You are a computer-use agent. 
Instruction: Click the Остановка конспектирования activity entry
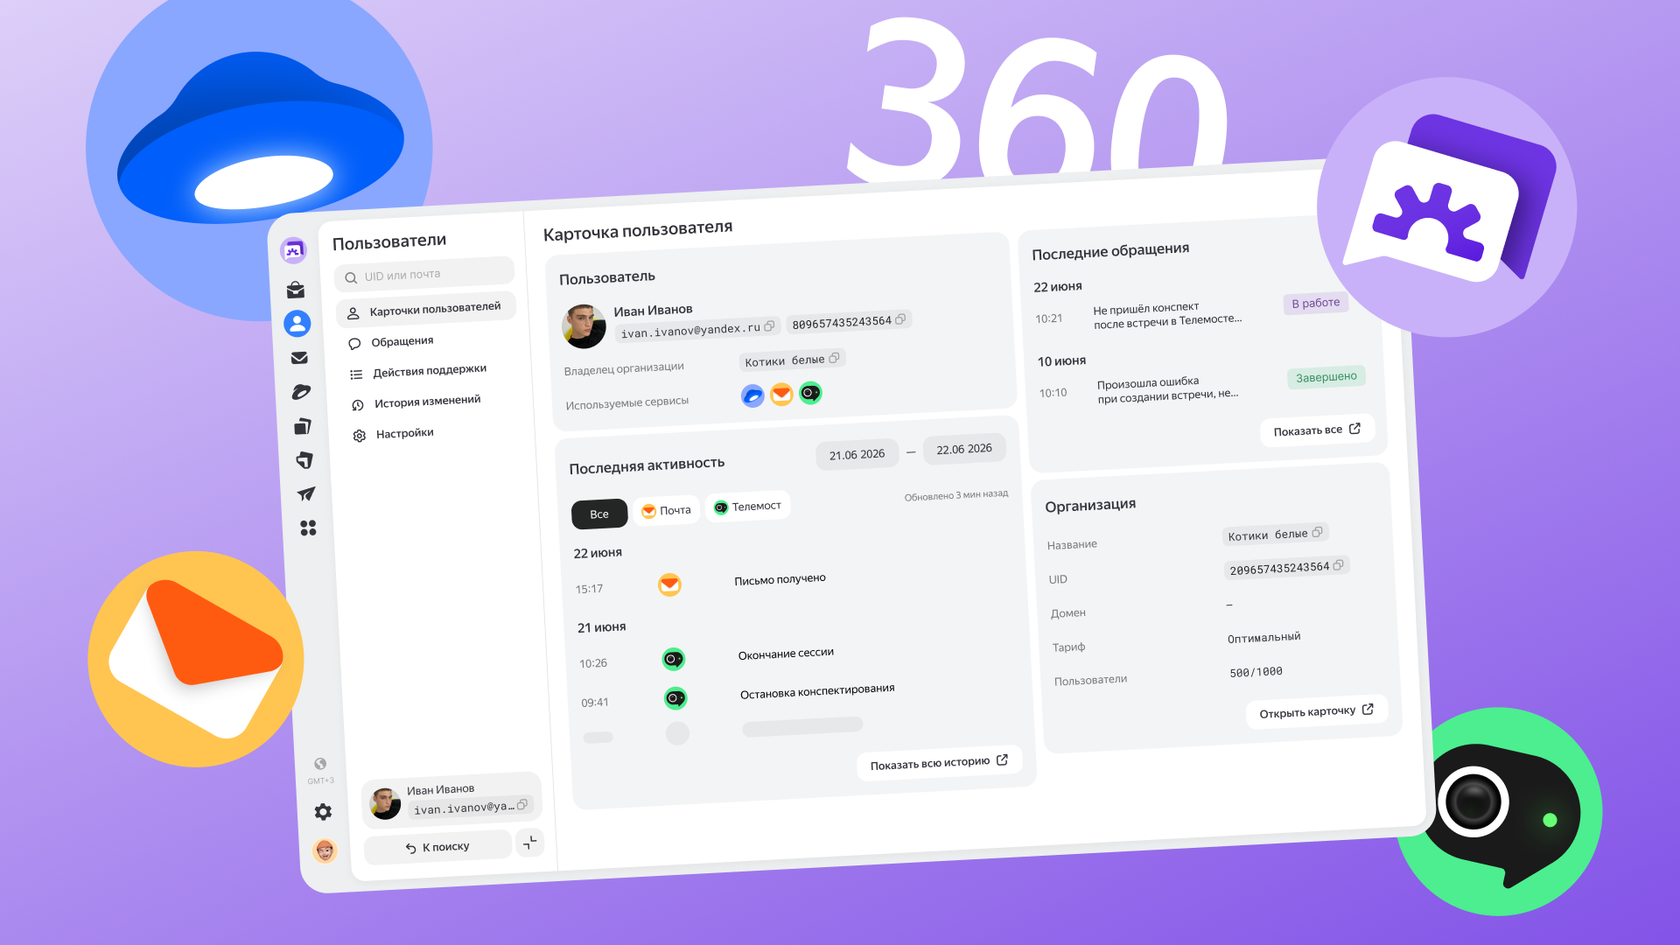pyautogui.click(x=817, y=691)
